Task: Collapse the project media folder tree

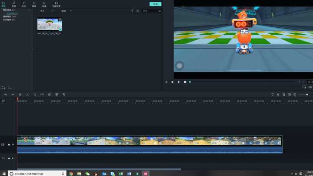Action: [x=29, y=10]
